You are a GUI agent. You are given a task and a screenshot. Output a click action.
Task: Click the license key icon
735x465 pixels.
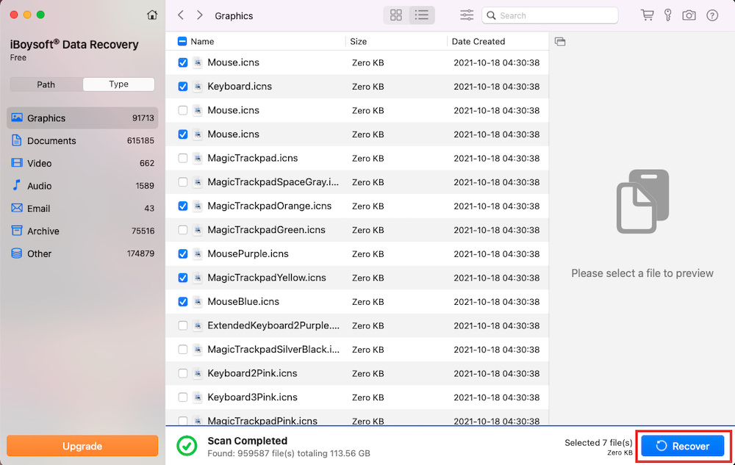pyautogui.click(x=668, y=15)
